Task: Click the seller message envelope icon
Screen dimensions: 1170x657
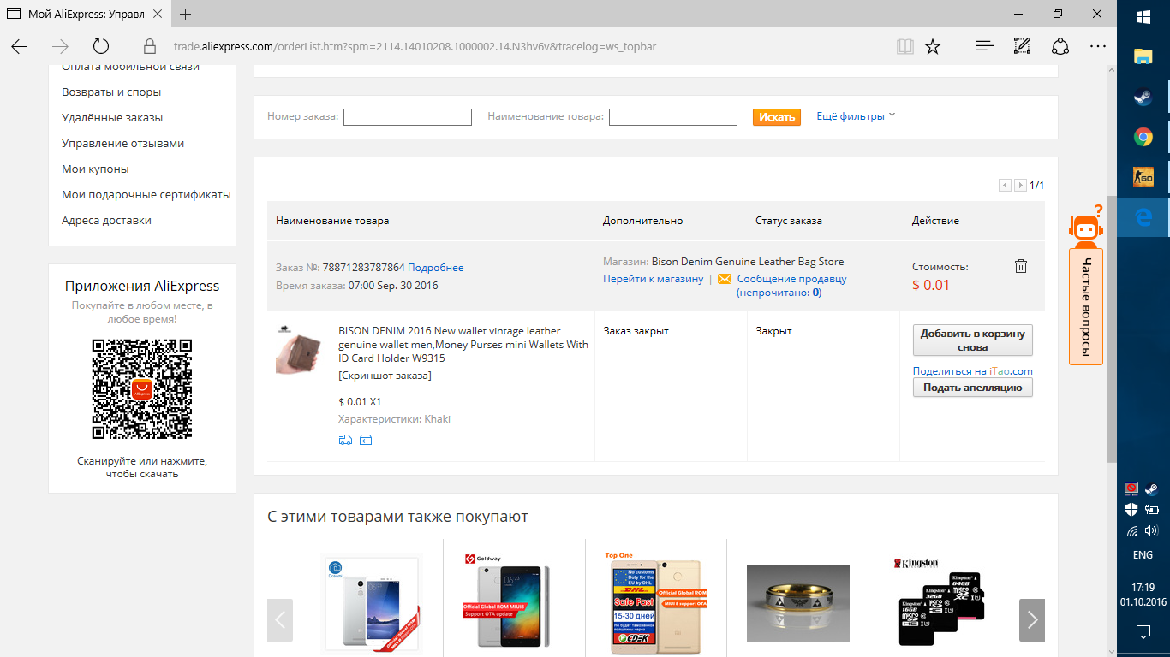Action: [x=725, y=279]
